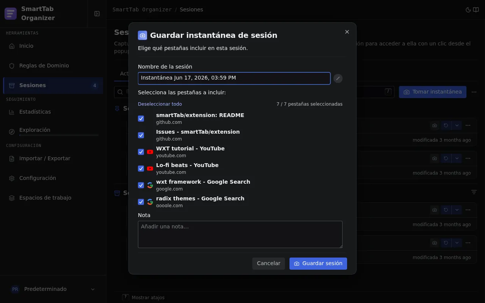Screen dimensions: 485x303
Task: Click Mostrar atajos at the bottom
Action: point(148,298)
